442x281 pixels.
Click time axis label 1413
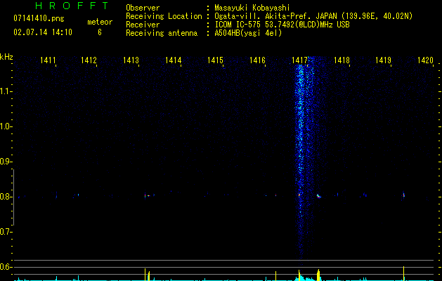[131, 60]
